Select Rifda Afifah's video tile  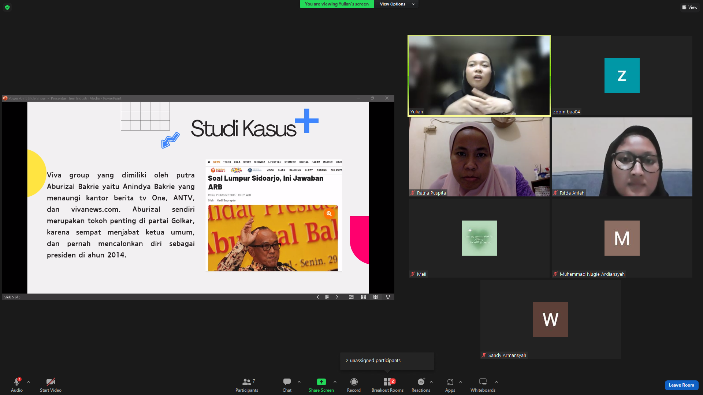tap(622, 157)
